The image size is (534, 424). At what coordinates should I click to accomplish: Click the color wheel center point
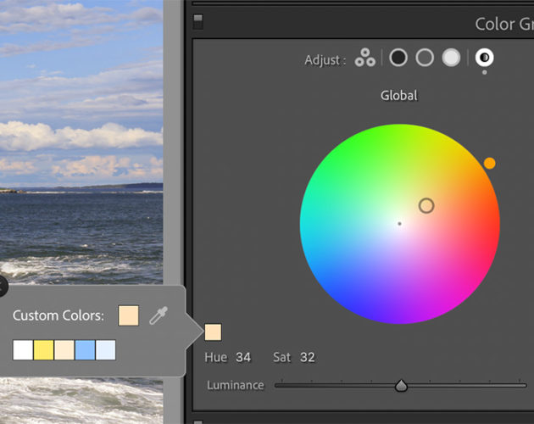tap(399, 224)
